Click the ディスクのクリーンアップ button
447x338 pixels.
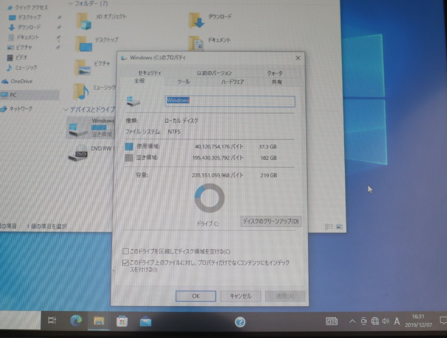[271, 221]
